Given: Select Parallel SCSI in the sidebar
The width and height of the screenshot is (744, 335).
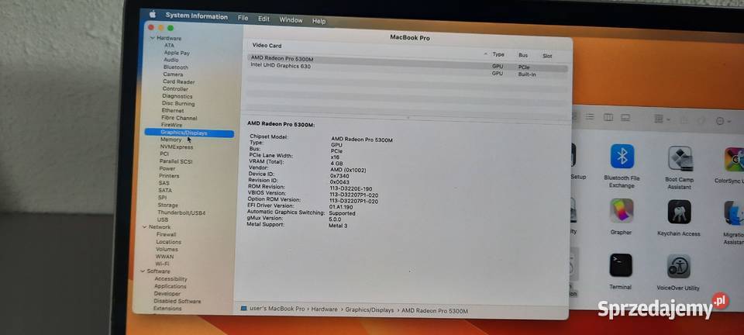Looking at the screenshot, I should tap(176, 161).
